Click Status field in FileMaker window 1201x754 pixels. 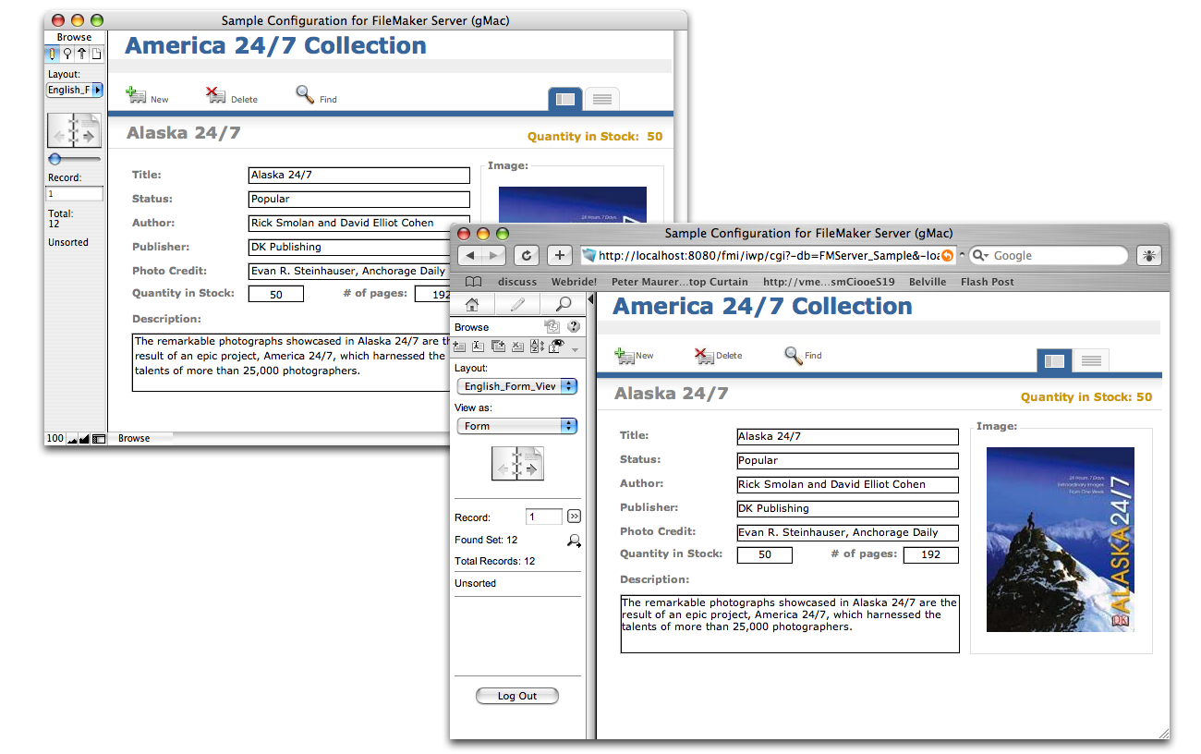359,199
